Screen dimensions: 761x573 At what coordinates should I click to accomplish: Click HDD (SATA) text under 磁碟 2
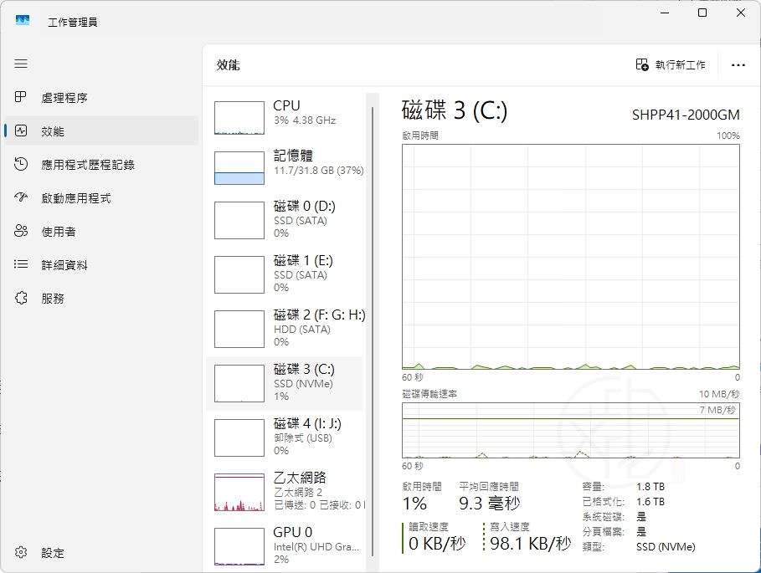click(302, 330)
